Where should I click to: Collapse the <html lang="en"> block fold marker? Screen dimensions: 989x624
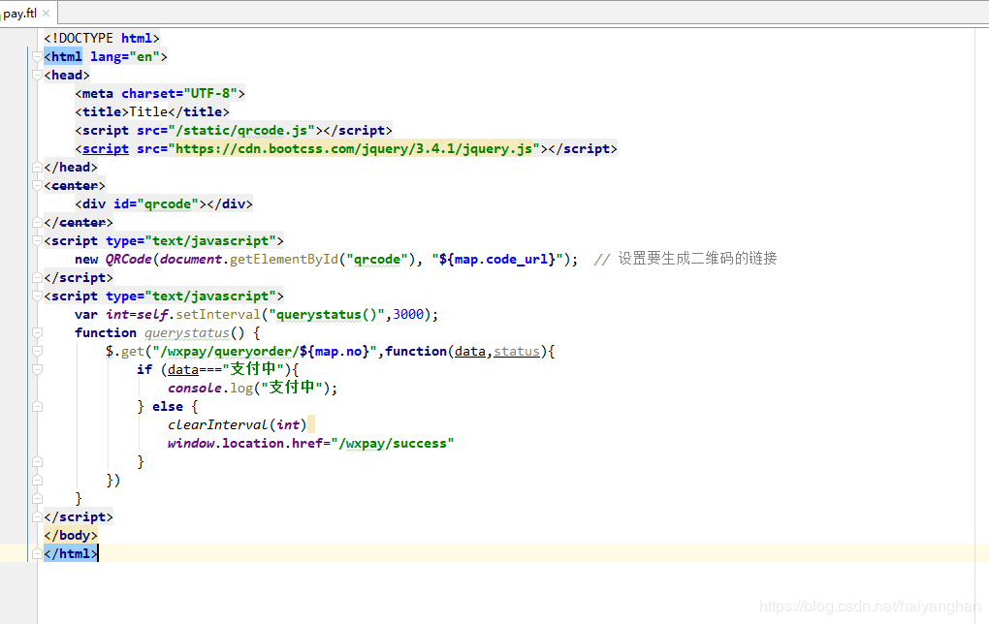click(37, 57)
